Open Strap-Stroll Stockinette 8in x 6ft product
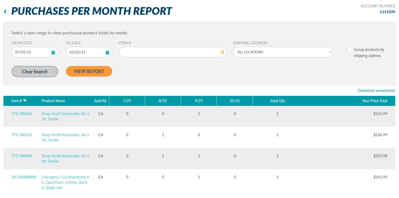Image resolution: width=399 pixels, height=198 pixels. [x=65, y=116]
